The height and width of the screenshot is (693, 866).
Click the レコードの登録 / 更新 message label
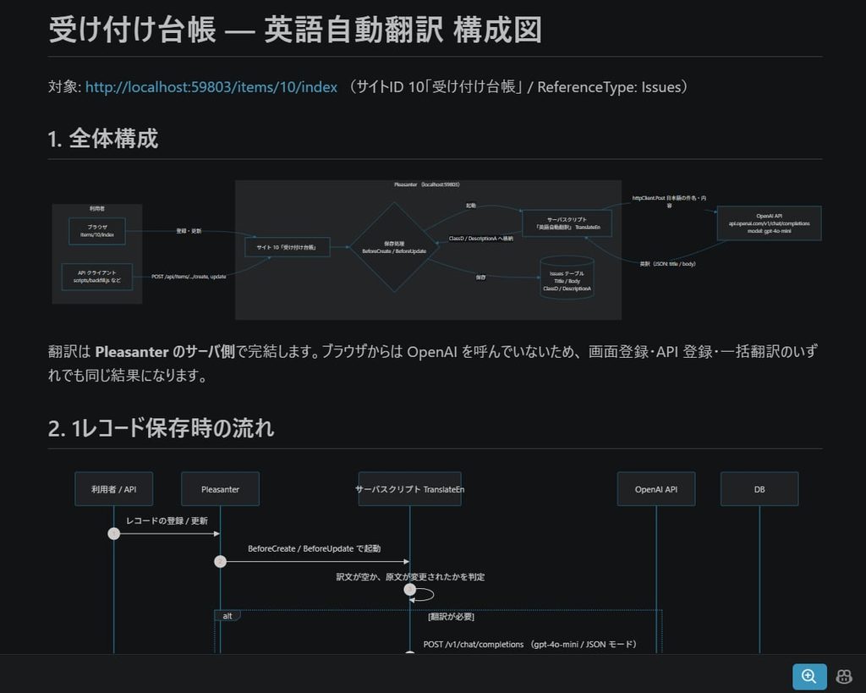(x=167, y=520)
